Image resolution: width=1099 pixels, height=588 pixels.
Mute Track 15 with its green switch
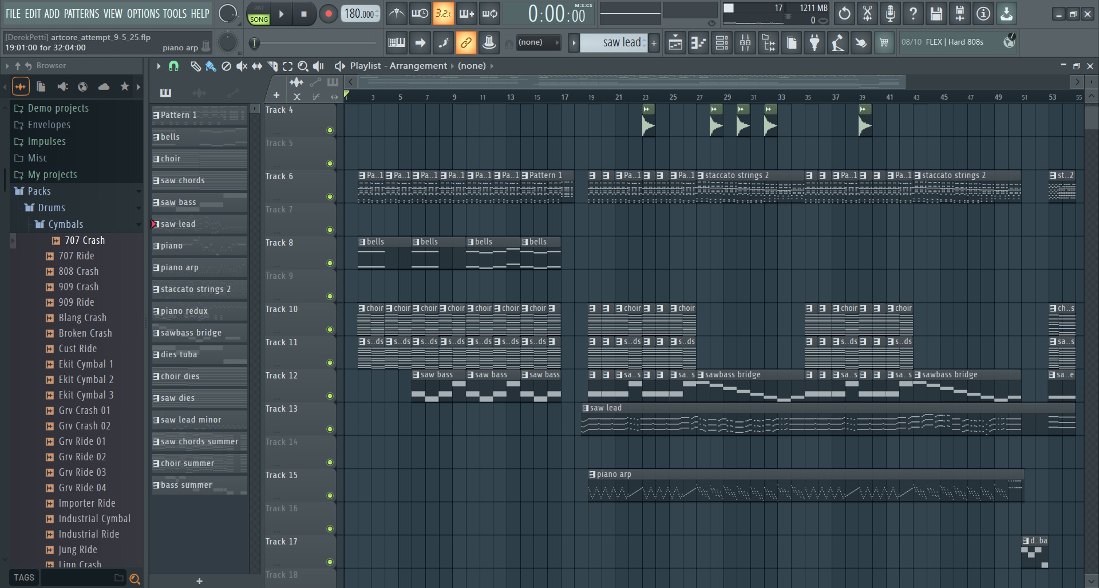[330, 496]
